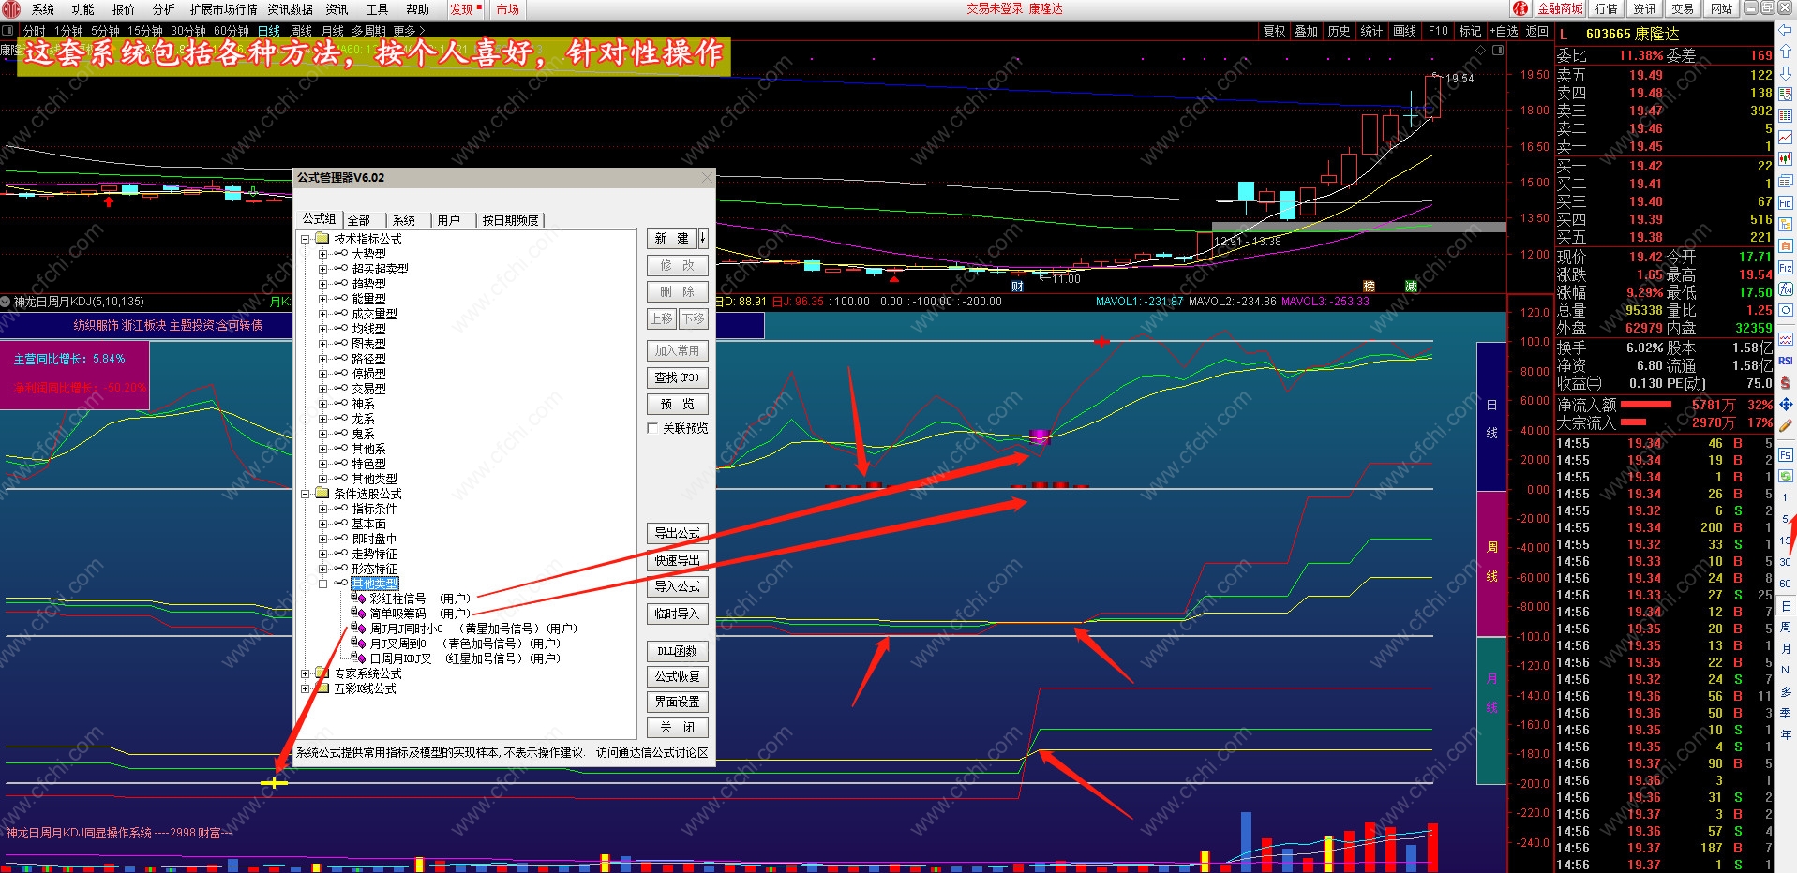1797x873 pixels.
Task: Click the folder icon of 技术指标公式
Action: (x=322, y=239)
